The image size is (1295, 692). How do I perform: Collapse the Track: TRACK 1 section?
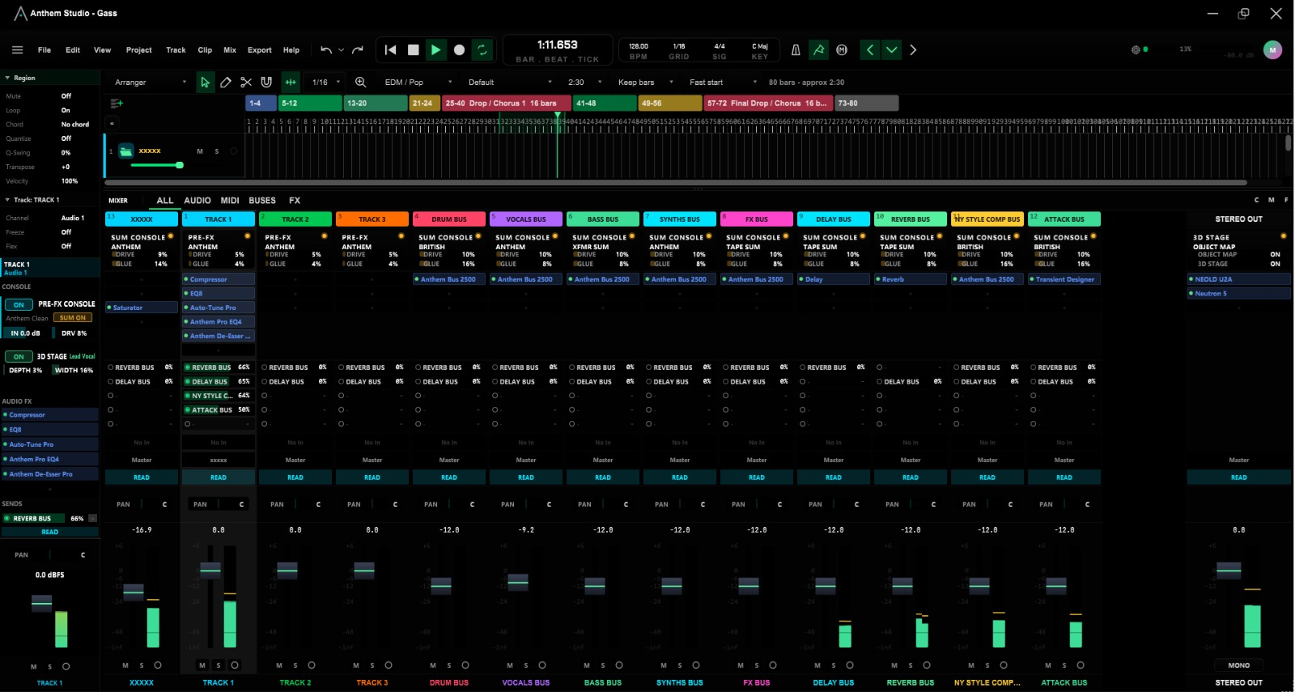[7, 200]
